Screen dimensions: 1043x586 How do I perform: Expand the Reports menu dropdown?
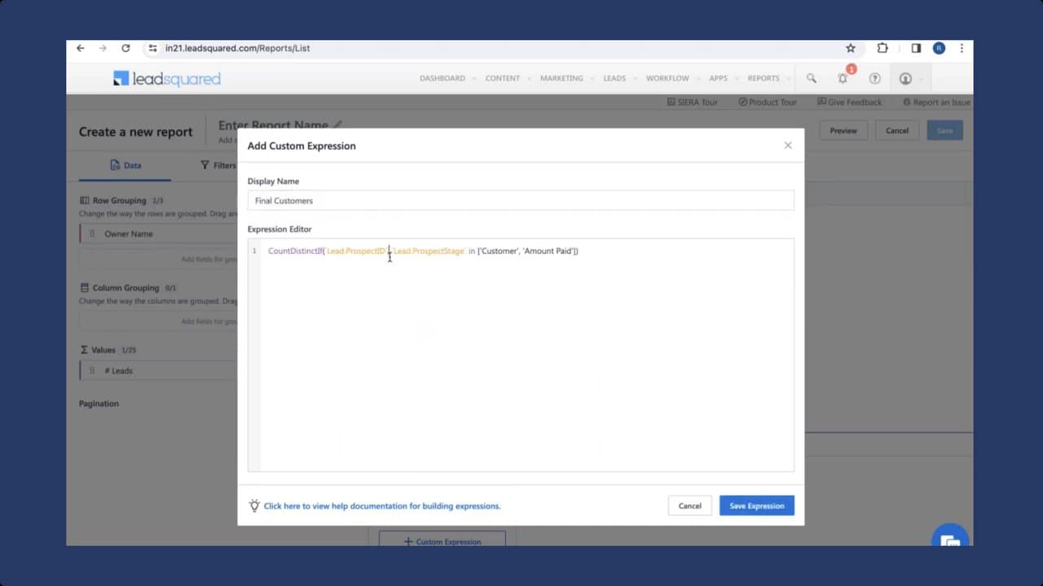[764, 79]
